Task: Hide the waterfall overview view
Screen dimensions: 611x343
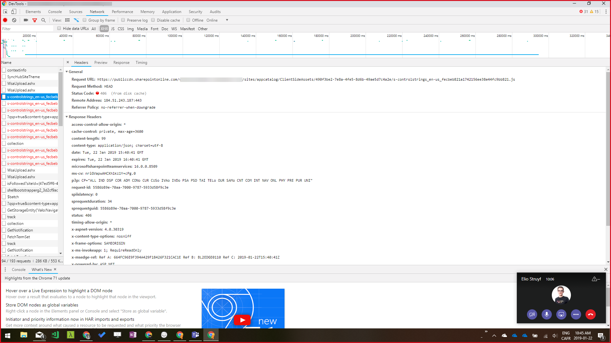Action: [76, 20]
